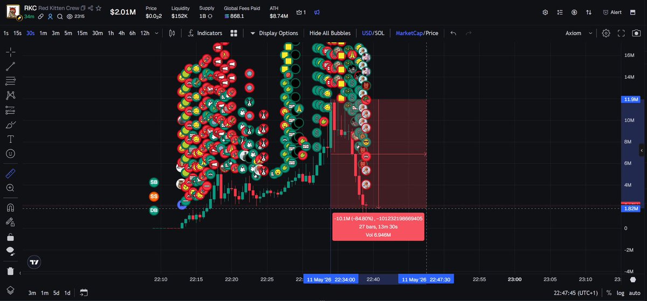This screenshot has height=301, width=647.
Task: Select the Text annotation tool
Action: [x=10, y=139]
